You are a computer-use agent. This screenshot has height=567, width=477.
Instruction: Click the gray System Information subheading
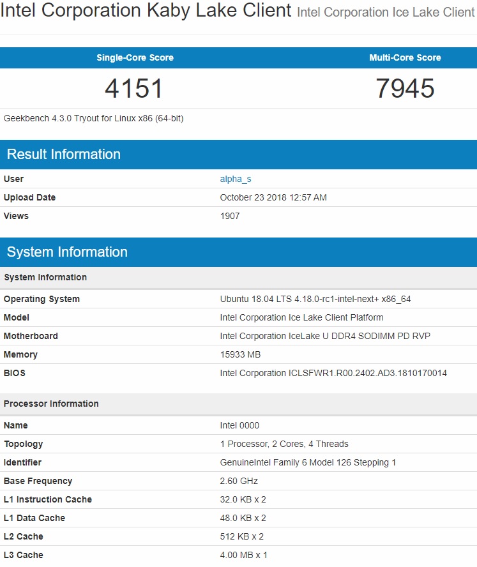(45, 277)
